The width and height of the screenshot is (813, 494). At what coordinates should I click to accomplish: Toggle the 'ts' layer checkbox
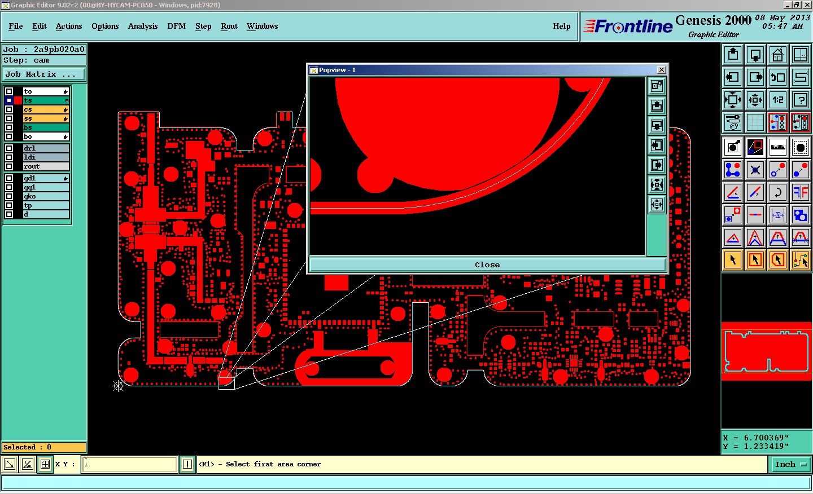(x=9, y=100)
